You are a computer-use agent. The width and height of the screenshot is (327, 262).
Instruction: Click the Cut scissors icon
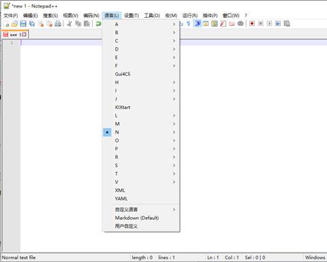(69, 24)
